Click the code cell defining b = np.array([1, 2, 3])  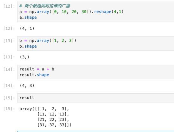click(96, 43)
